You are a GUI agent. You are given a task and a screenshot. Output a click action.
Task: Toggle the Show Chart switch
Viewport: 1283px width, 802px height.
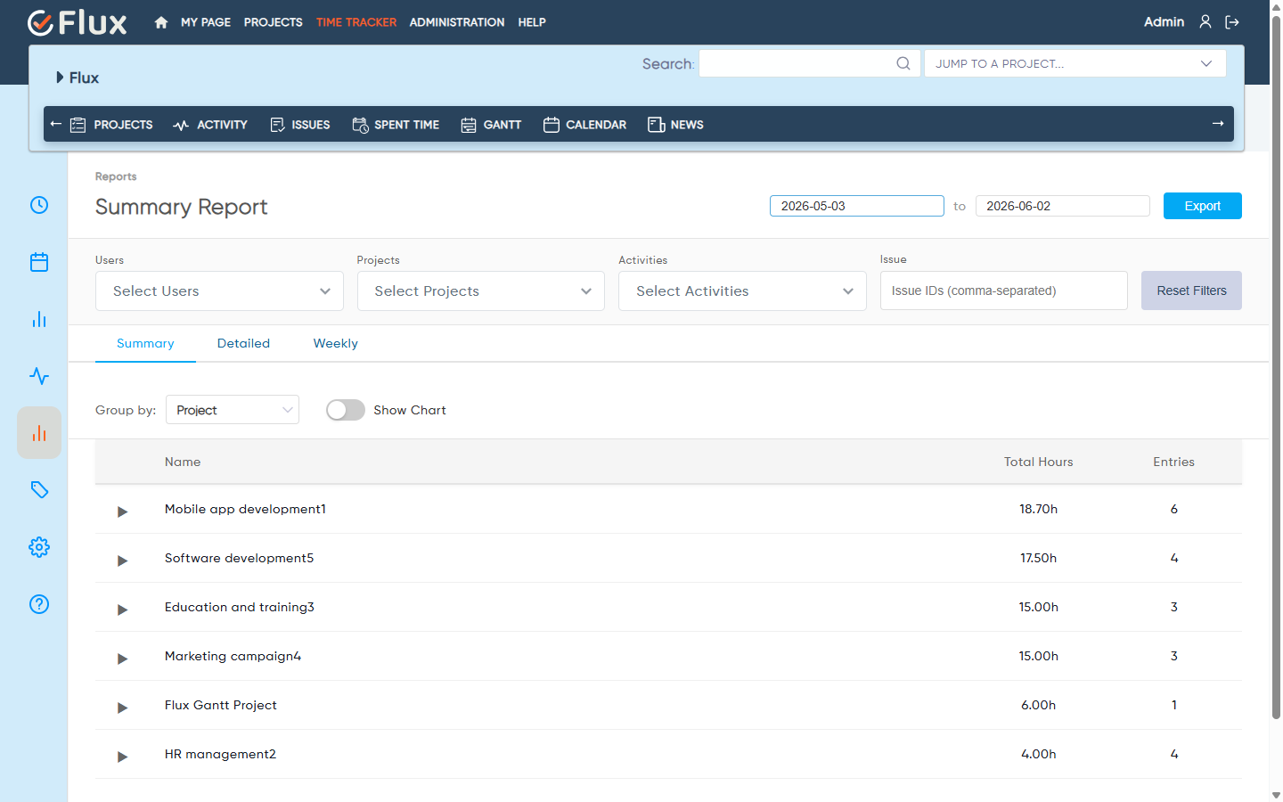pyautogui.click(x=346, y=410)
